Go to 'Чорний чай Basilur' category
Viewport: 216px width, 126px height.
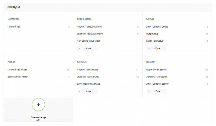(156, 69)
